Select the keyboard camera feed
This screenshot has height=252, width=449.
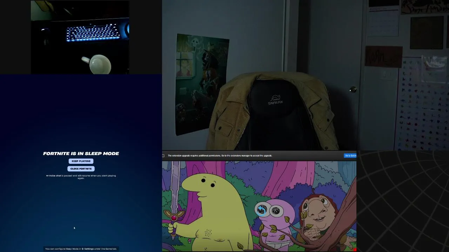pyautogui.click(x=80, y=37)
